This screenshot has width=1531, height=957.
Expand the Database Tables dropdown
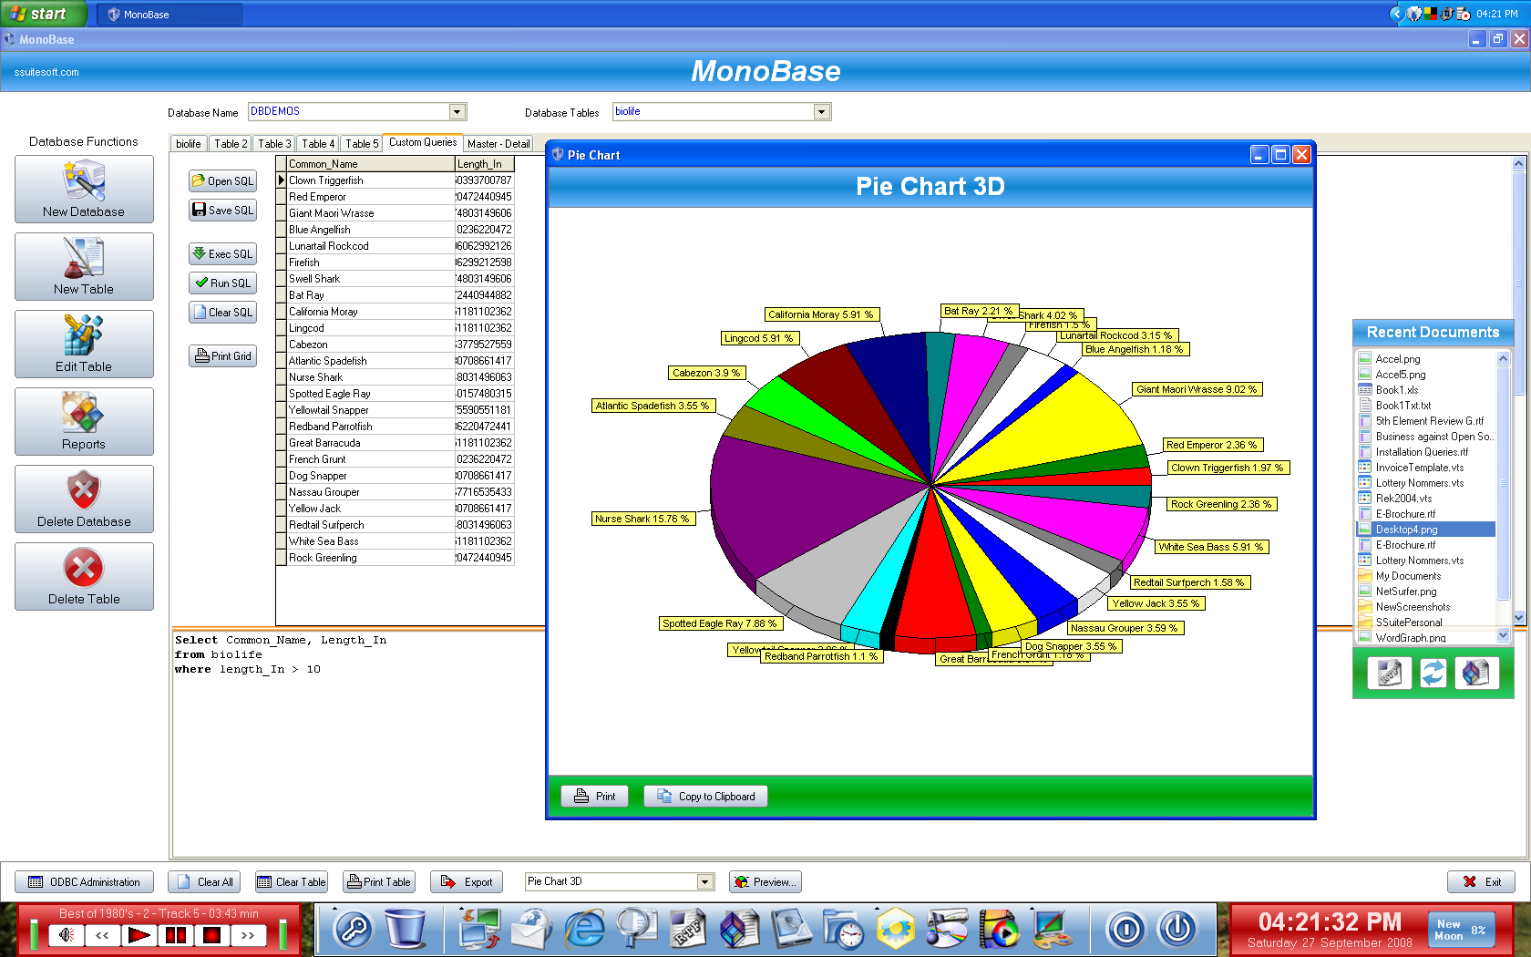tap(821, 111)
